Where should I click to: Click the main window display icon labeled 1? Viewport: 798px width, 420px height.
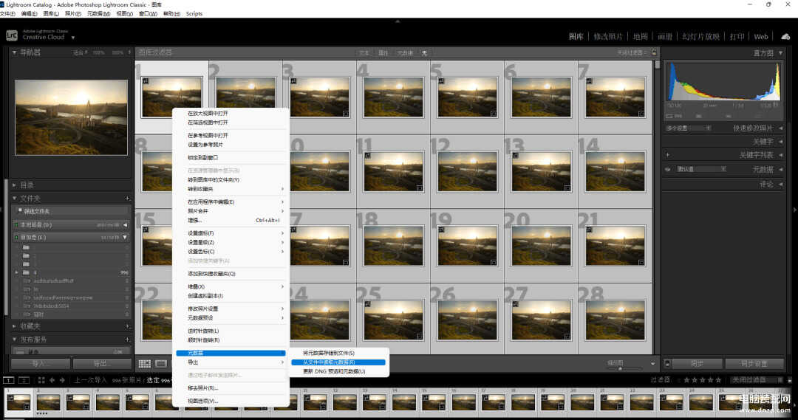tap(8, 380)
